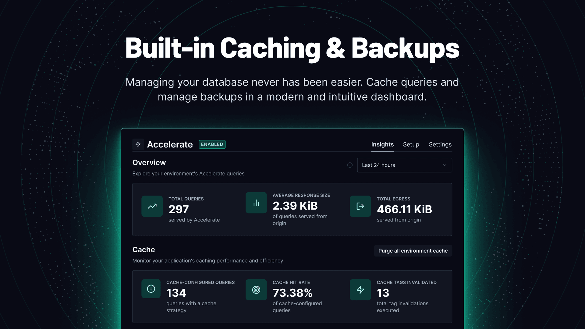Click the Total Egress exit arrow icon
585x329 pixels.
360,206
